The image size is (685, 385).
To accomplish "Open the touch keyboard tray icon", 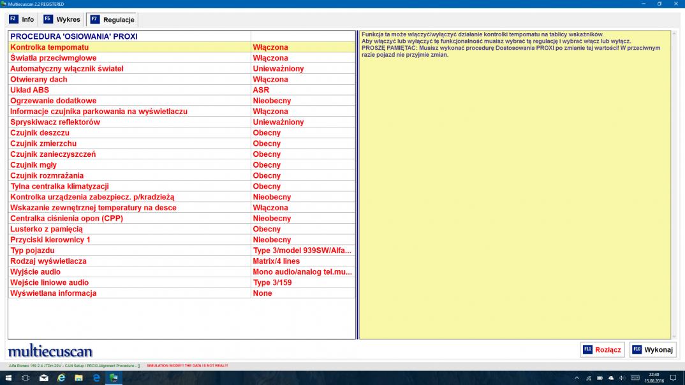I will (x=635, y=378).
